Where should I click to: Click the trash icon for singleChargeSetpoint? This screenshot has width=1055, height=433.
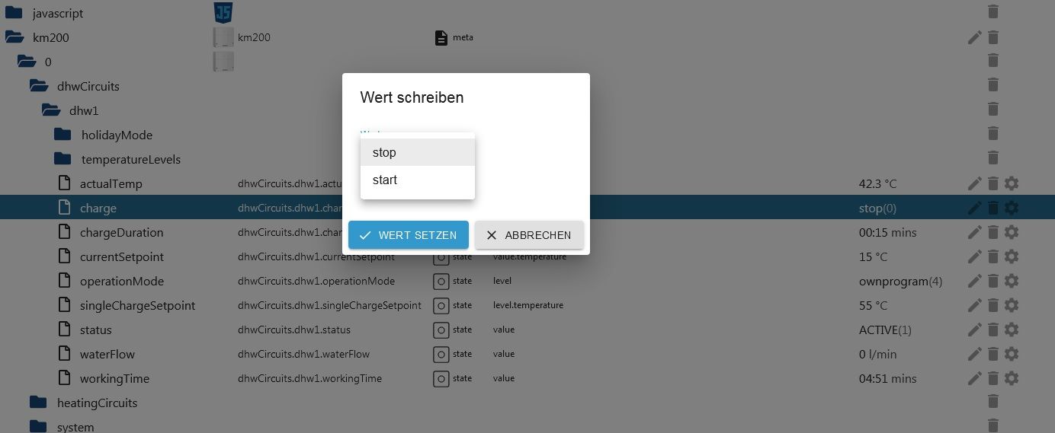point(992,305)
